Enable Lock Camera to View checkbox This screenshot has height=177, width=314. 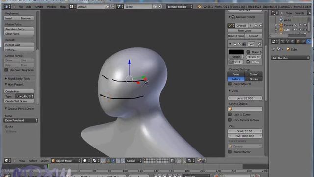pyautogui.click(x=230, y=120)
